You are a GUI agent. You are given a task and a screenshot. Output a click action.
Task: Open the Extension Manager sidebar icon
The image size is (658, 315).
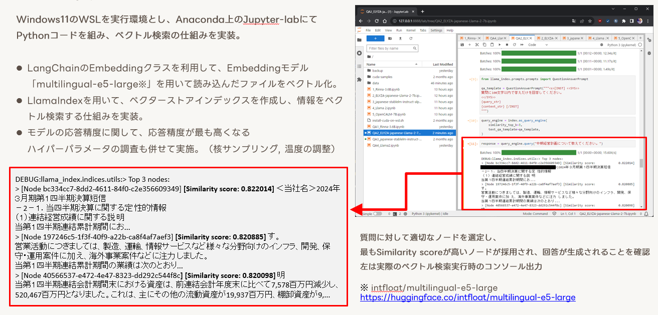[x=359, y=79]
